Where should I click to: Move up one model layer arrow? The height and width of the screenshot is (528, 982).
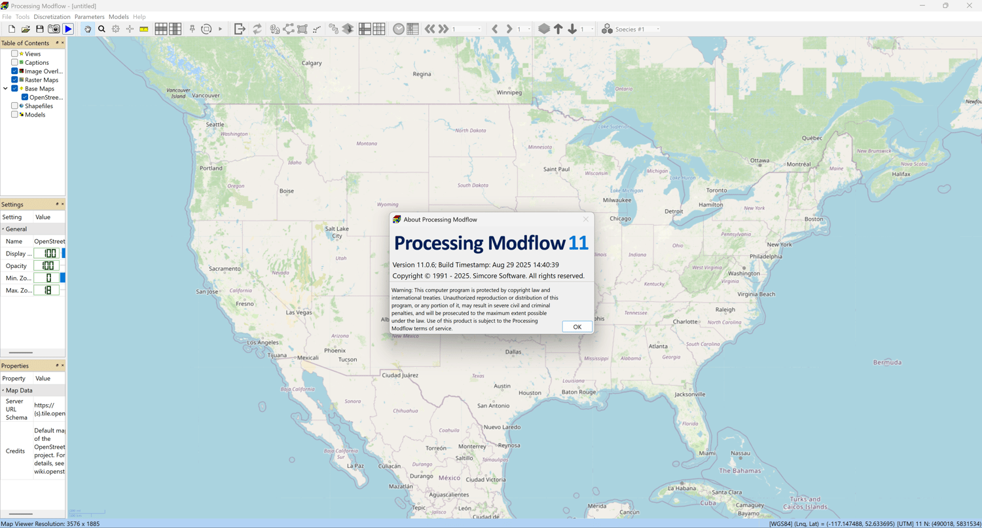(x=558, y=29)
